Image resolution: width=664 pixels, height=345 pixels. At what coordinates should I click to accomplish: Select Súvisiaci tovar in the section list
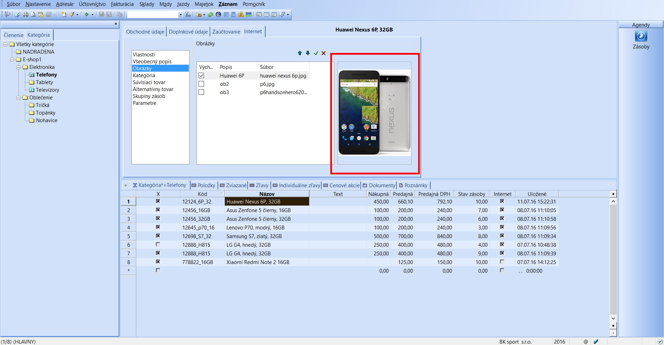(149, 82)
